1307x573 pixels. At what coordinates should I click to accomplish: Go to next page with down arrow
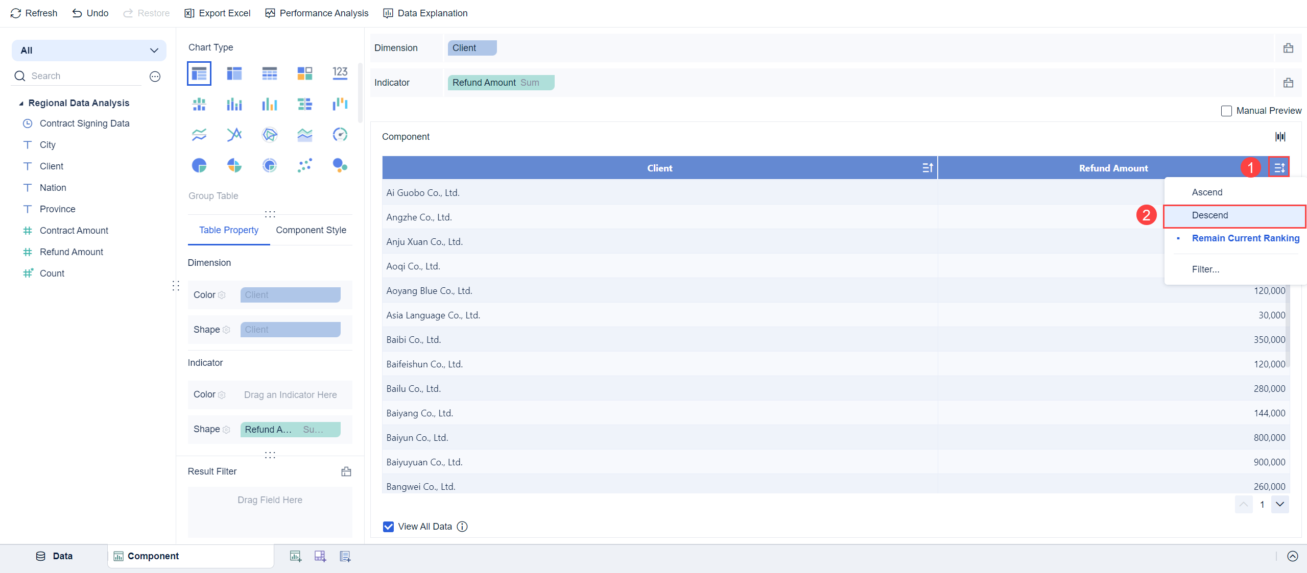point(1279,505)
